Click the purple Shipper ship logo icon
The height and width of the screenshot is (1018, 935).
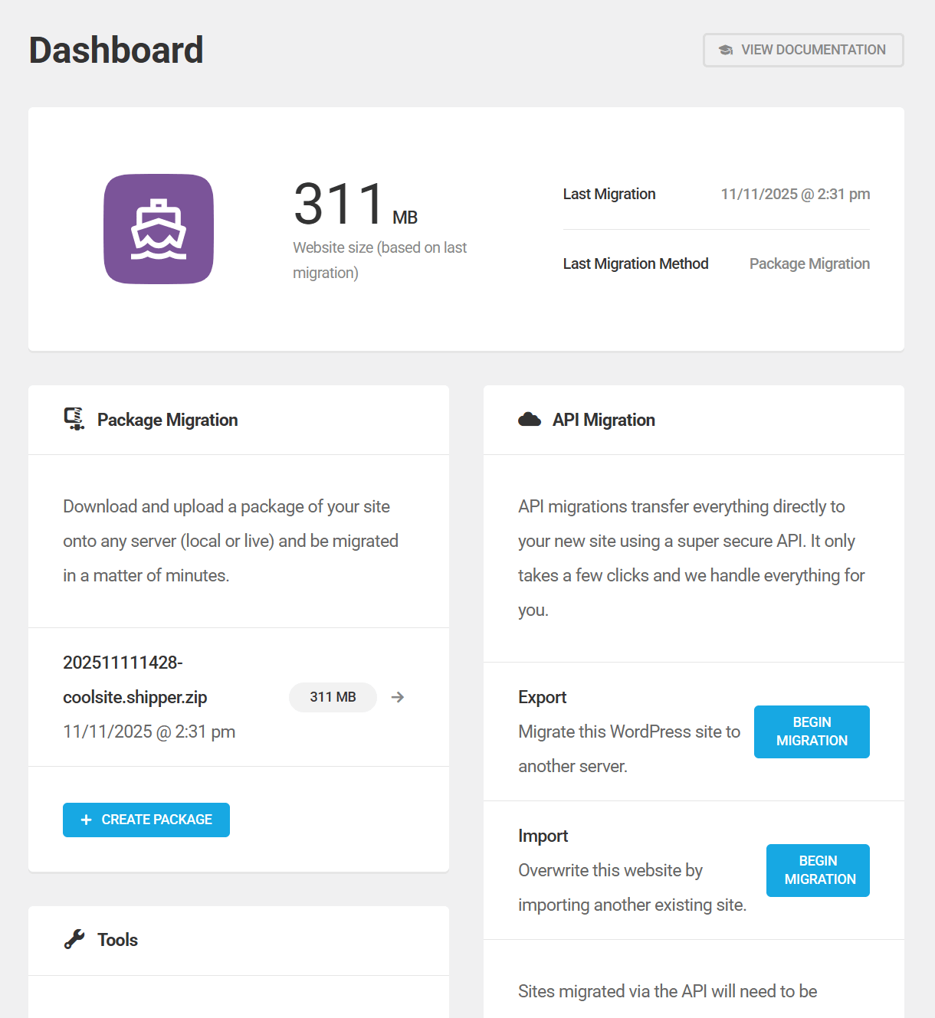click(x=159, y=228)
